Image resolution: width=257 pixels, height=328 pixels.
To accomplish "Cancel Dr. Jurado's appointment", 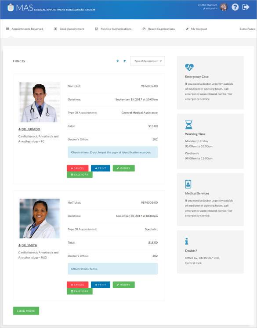I will (x=78, y=168).
